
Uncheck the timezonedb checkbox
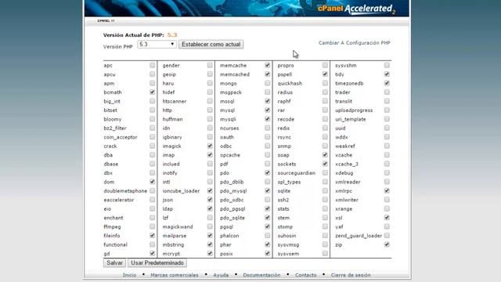[x=387, y=83]
